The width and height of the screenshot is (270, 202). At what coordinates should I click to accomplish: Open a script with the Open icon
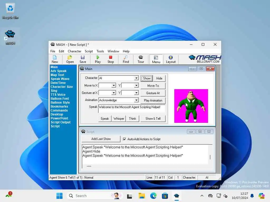coord(70,59)
